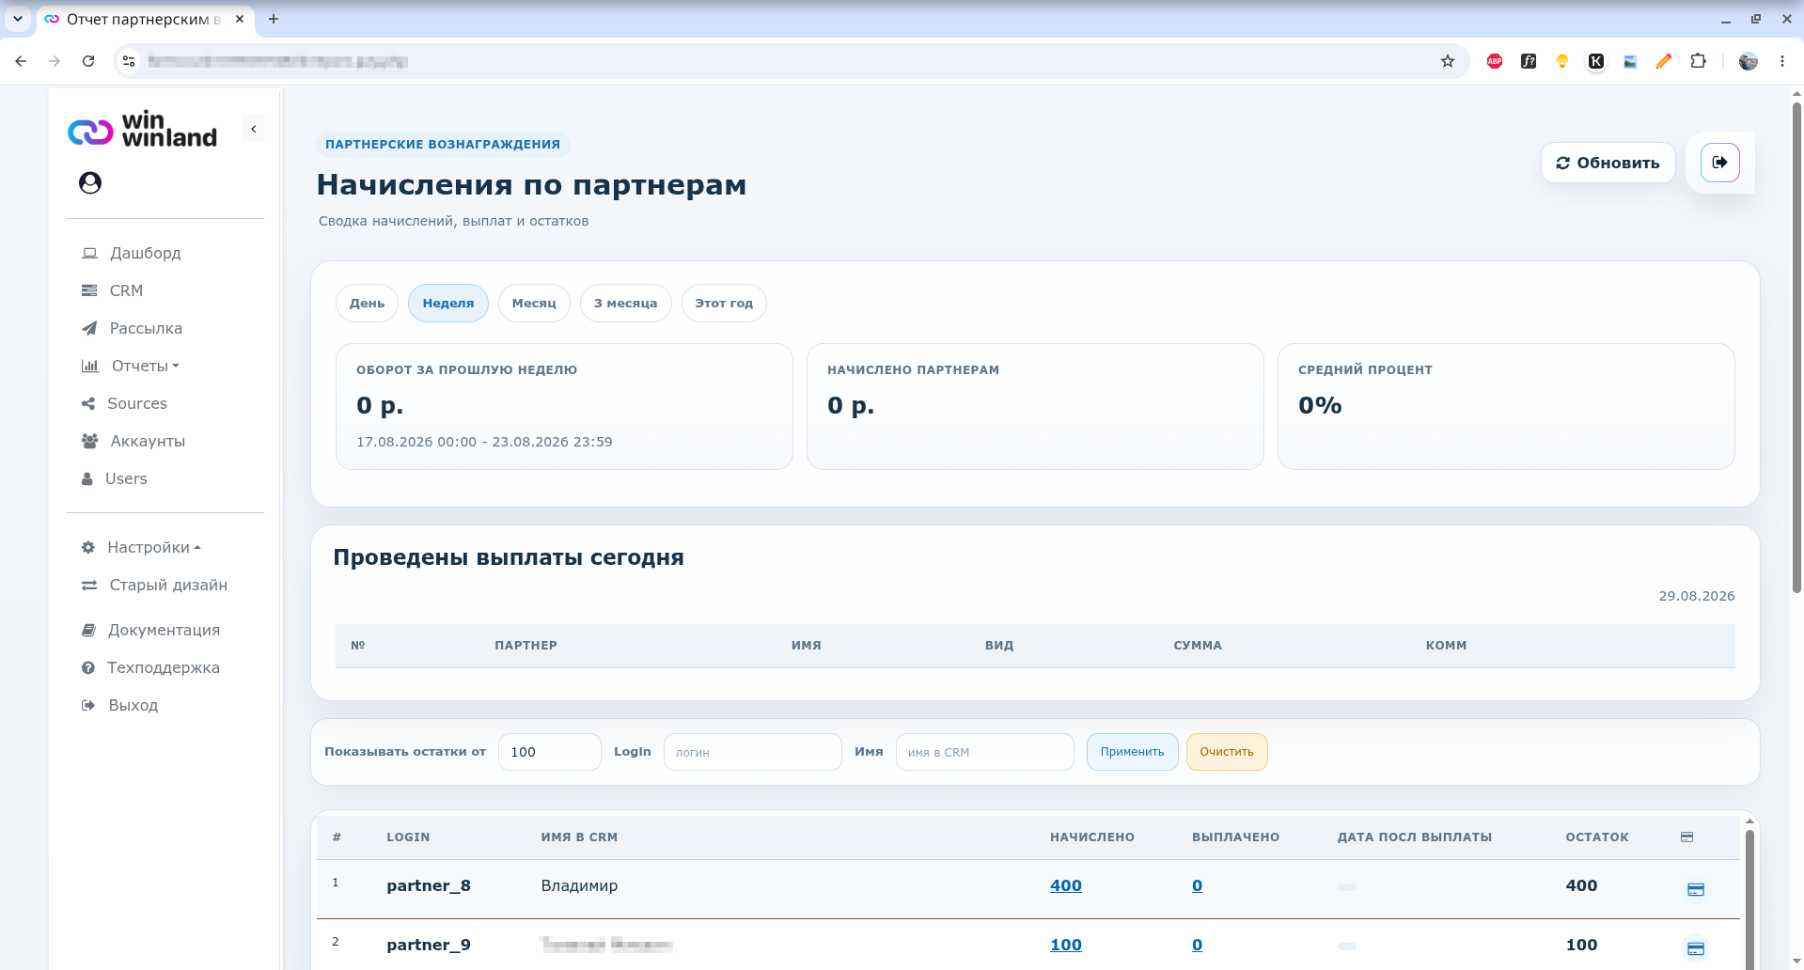
Task: Close the Отчет партнерским browser tab
Action: click(240, 19)
